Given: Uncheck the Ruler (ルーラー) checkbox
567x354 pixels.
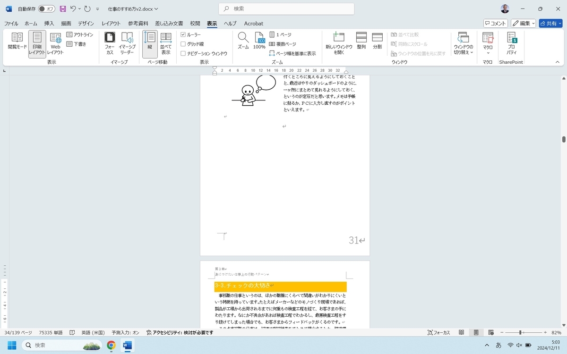Looking at the screenshot, I should (x=183, y=35).
